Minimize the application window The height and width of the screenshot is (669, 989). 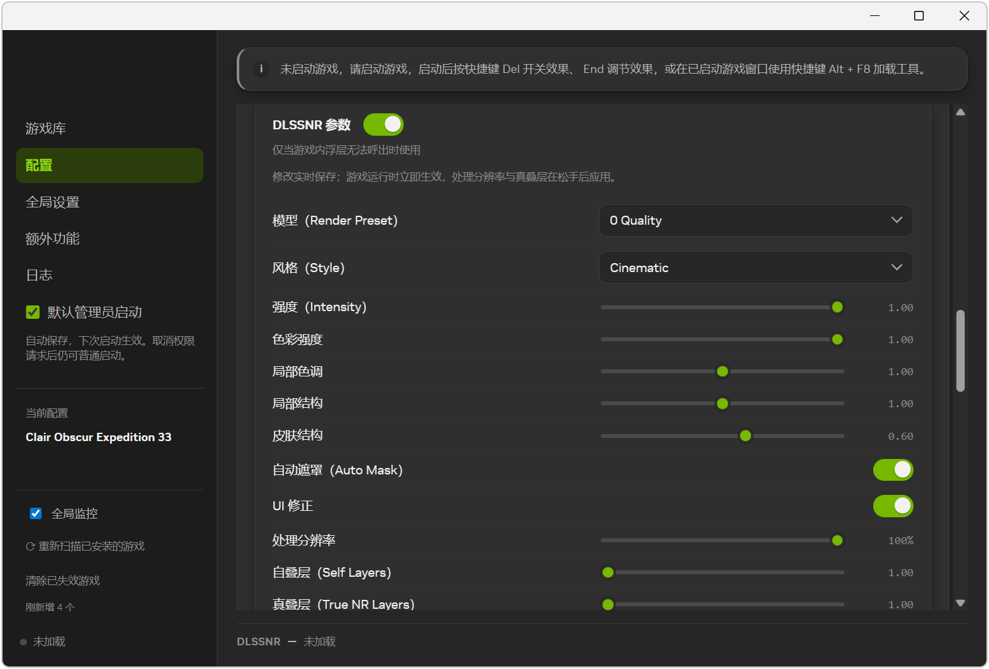click(x=874, y=16)
